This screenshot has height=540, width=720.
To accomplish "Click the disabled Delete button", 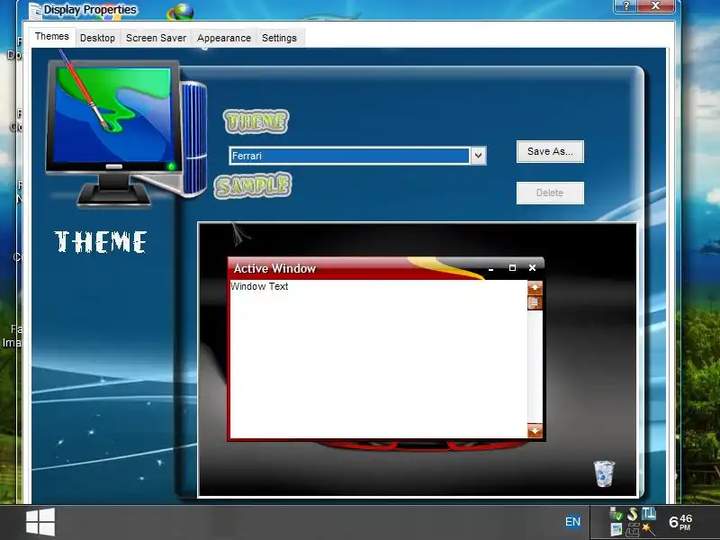I will click(550, 193).
